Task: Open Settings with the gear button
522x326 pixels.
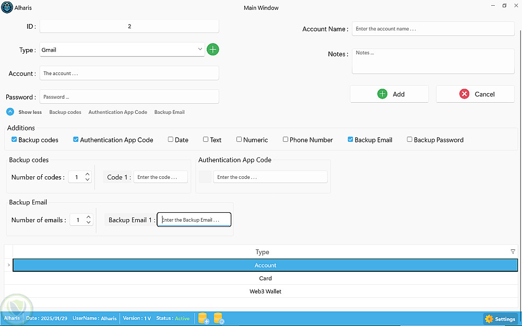Action: point(501,319)
